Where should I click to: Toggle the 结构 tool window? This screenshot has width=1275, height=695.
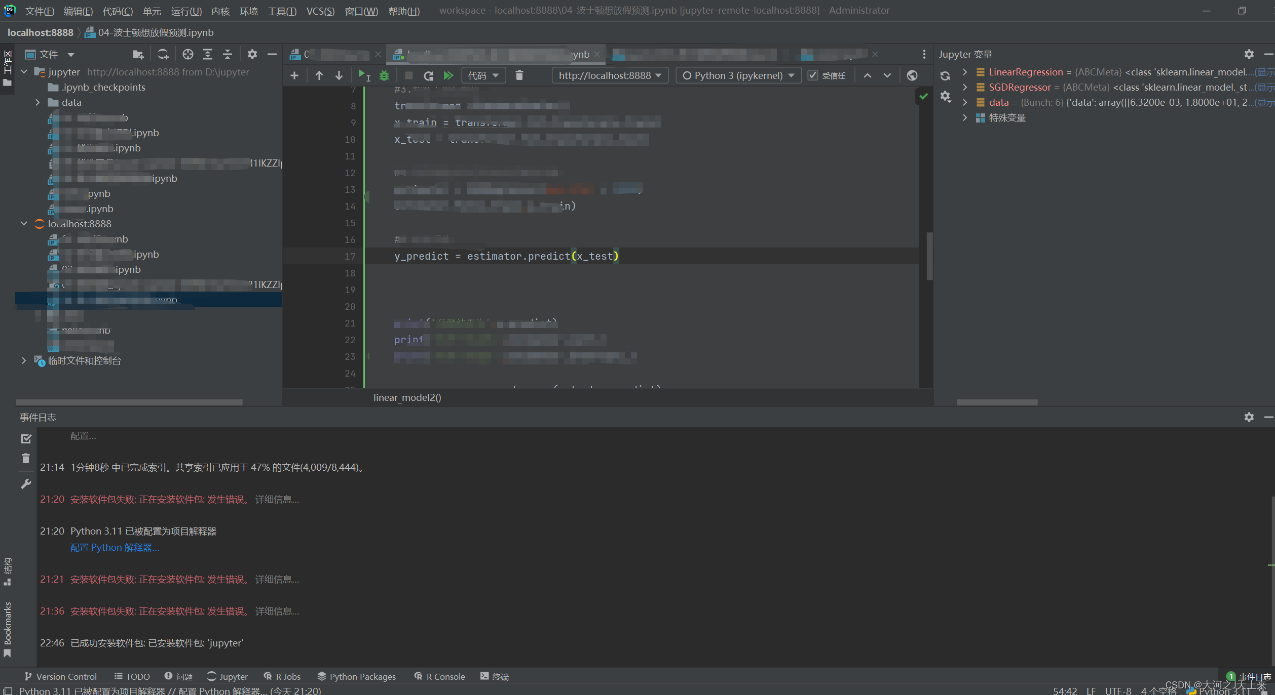click(8, 569)
